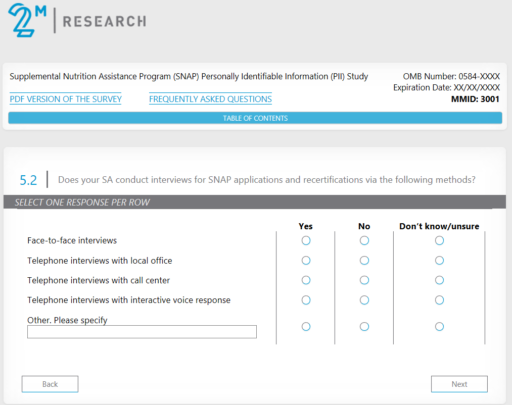Choose Don't know/unsure for the Other row

coord(439,327)
